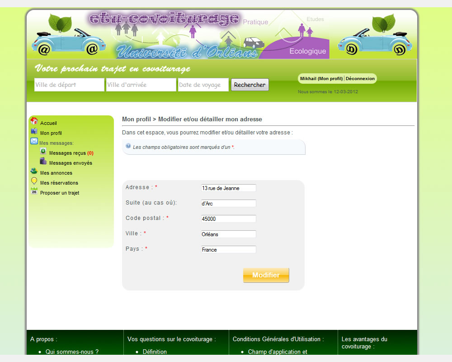Screen dimensions: 452x362
Task: Focus the Ville d'arrivée field
Action: (141, 85)
